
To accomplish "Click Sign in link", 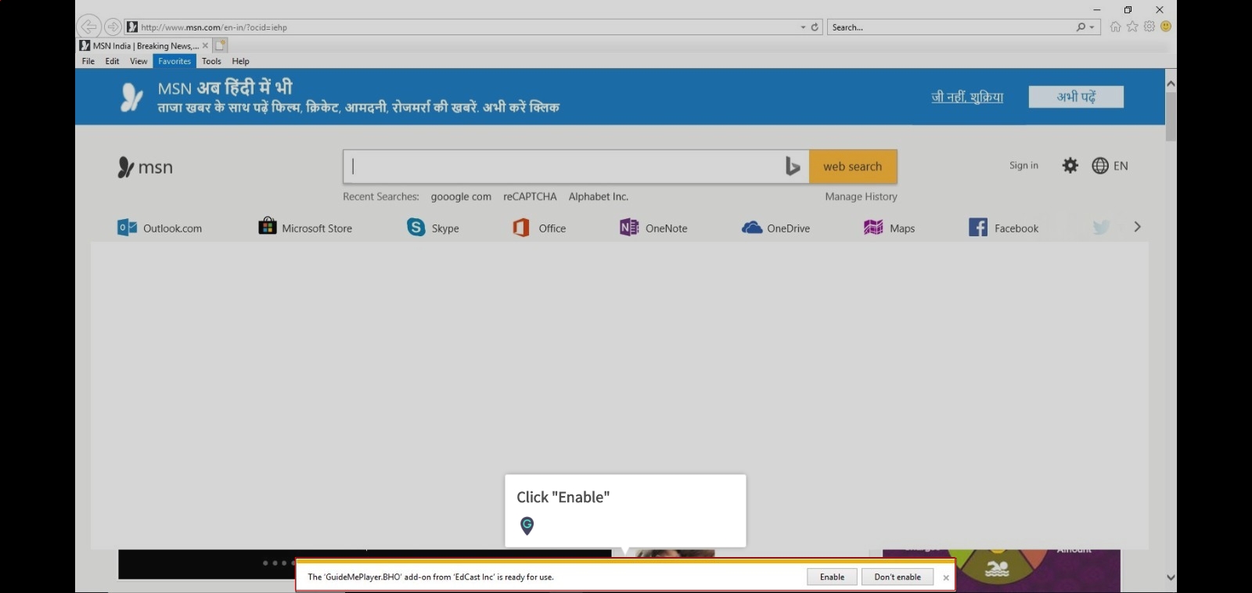I will (x=1024, y=165).
